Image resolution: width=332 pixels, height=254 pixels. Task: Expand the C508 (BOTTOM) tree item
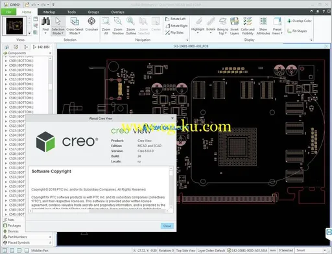(6, 61)
